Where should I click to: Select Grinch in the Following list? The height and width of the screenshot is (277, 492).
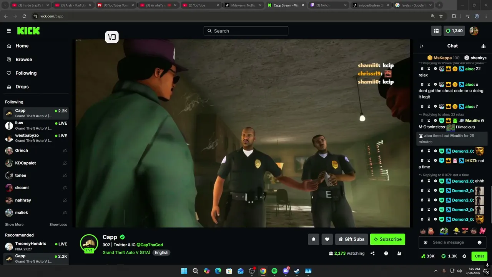click(36, 150)
